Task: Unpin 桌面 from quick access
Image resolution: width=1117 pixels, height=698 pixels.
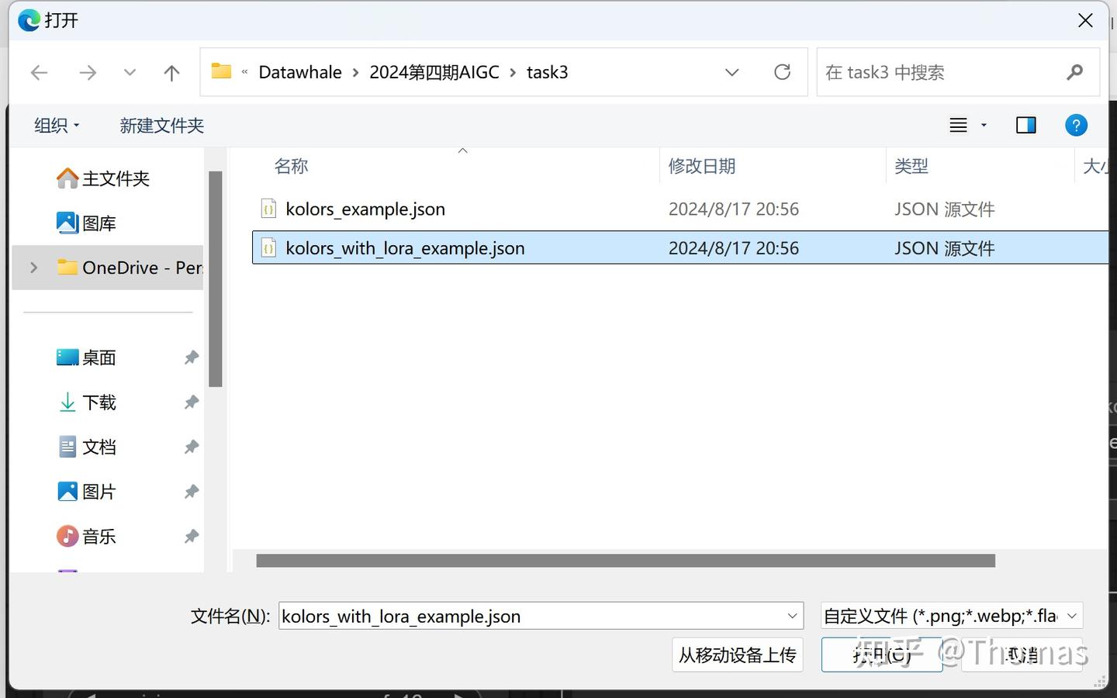Action: pyautogui.click(x=191, y=357)
